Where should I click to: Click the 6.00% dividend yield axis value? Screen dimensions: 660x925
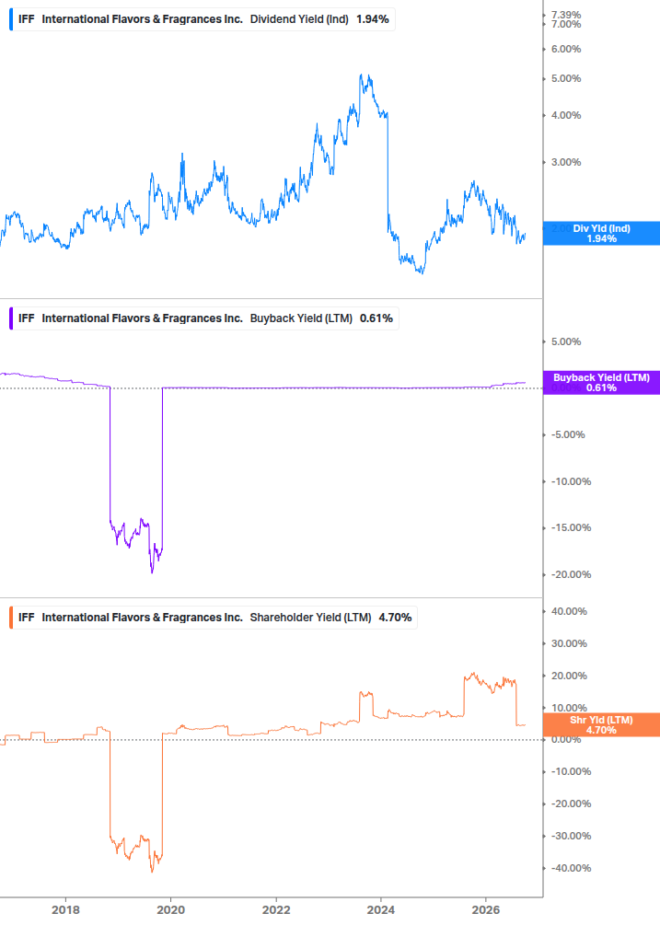[566, 50]
